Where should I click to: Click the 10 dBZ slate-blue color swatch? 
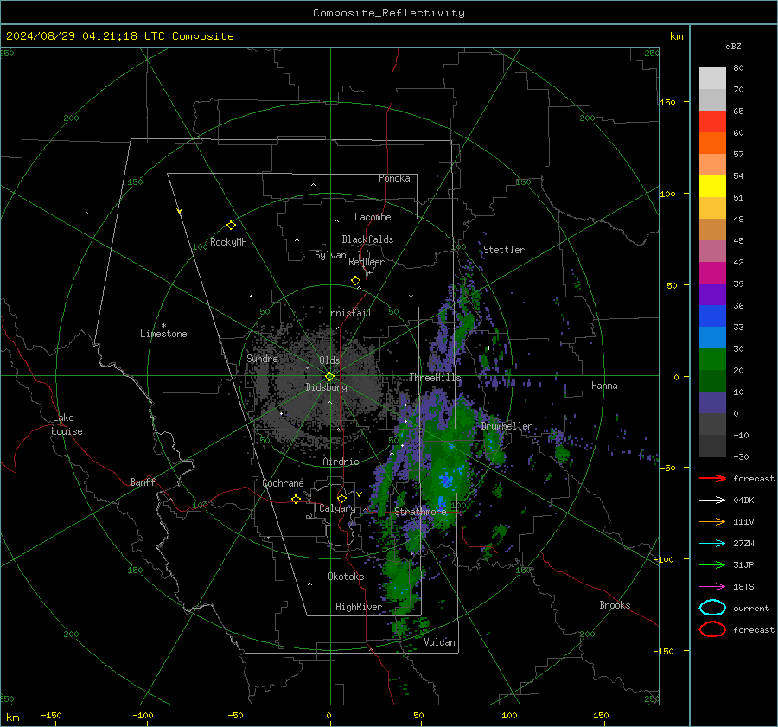click(x=712, y=403)
